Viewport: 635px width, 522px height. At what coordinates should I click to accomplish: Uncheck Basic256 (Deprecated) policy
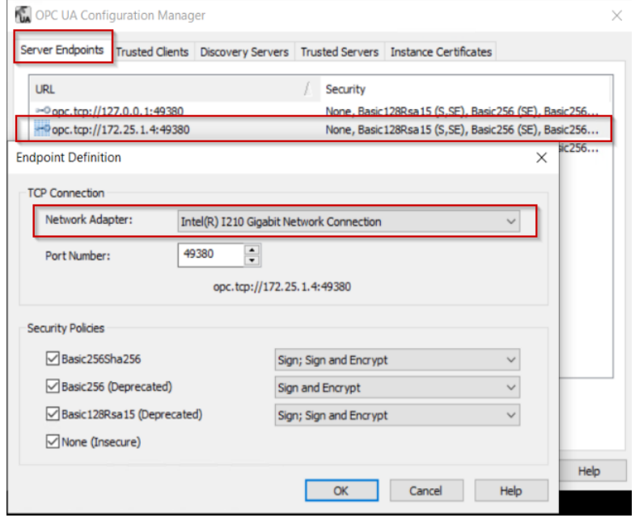point(53,387)
